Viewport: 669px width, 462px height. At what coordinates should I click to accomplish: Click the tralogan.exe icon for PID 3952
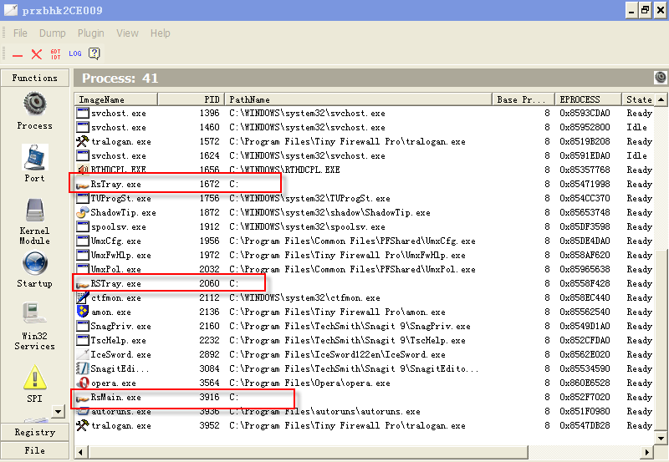click(x=82, y=425)
